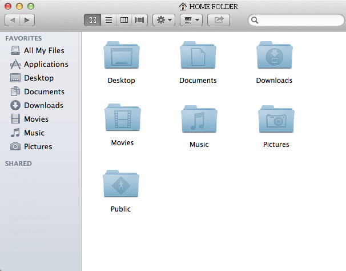Switch to list view
The height and width of the screenshot is (271, 346).
pyautogui.click(x=108, y=20)
